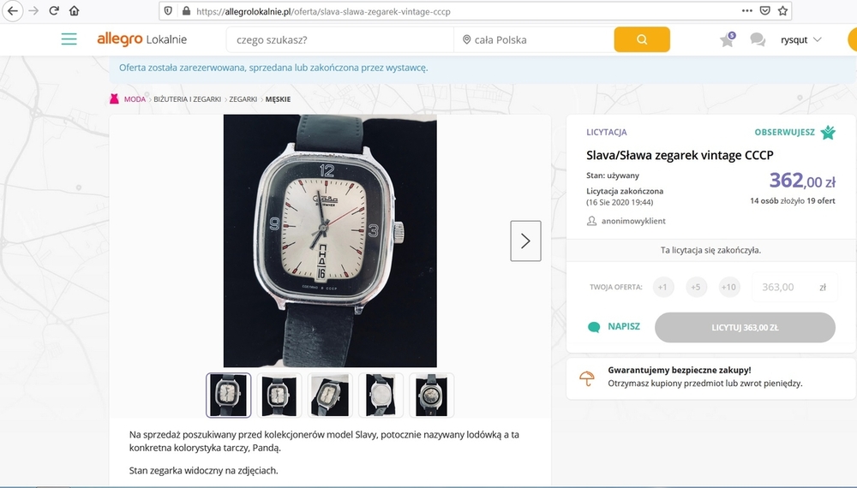Viewport: 857px width, 488px height.
Task: Open the messages chat bubble icon
Action: coord(758,40)
